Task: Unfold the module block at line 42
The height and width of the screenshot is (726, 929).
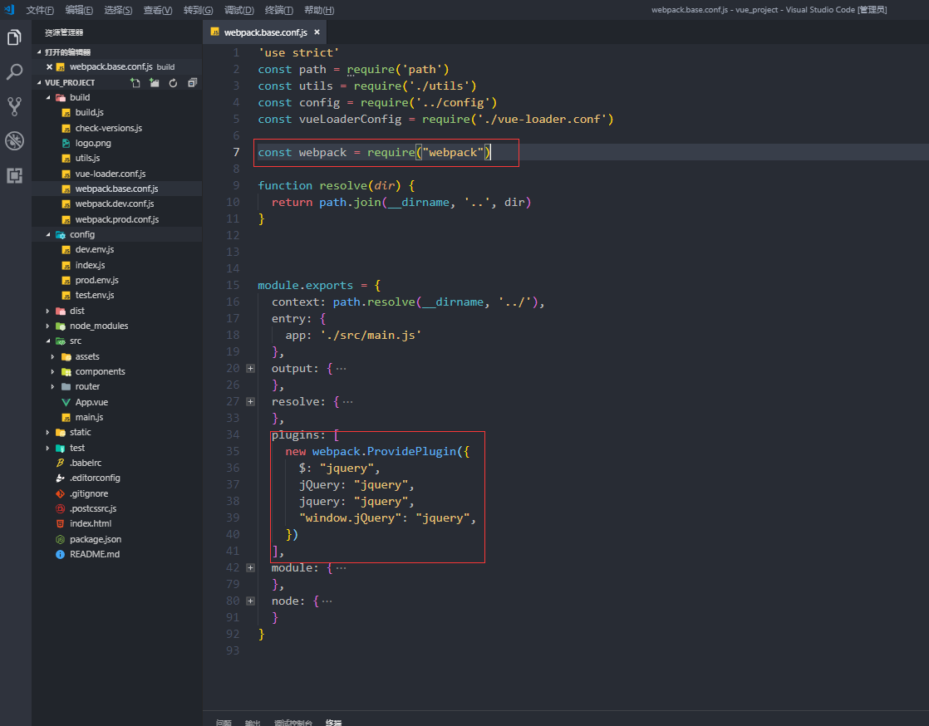Action: click(x=251, y=568)
